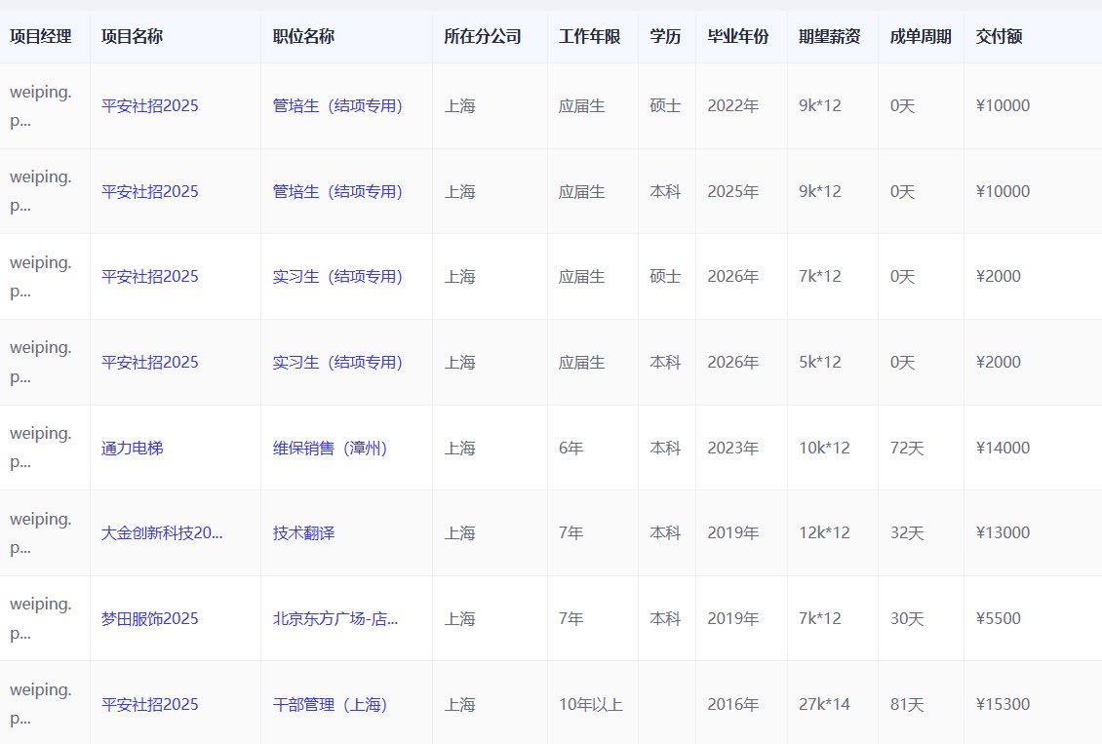Image resolution: width=1102 pixels, height=744 pixels.
Task: Open the 大金创新科技20... project link
Action: 162,533
